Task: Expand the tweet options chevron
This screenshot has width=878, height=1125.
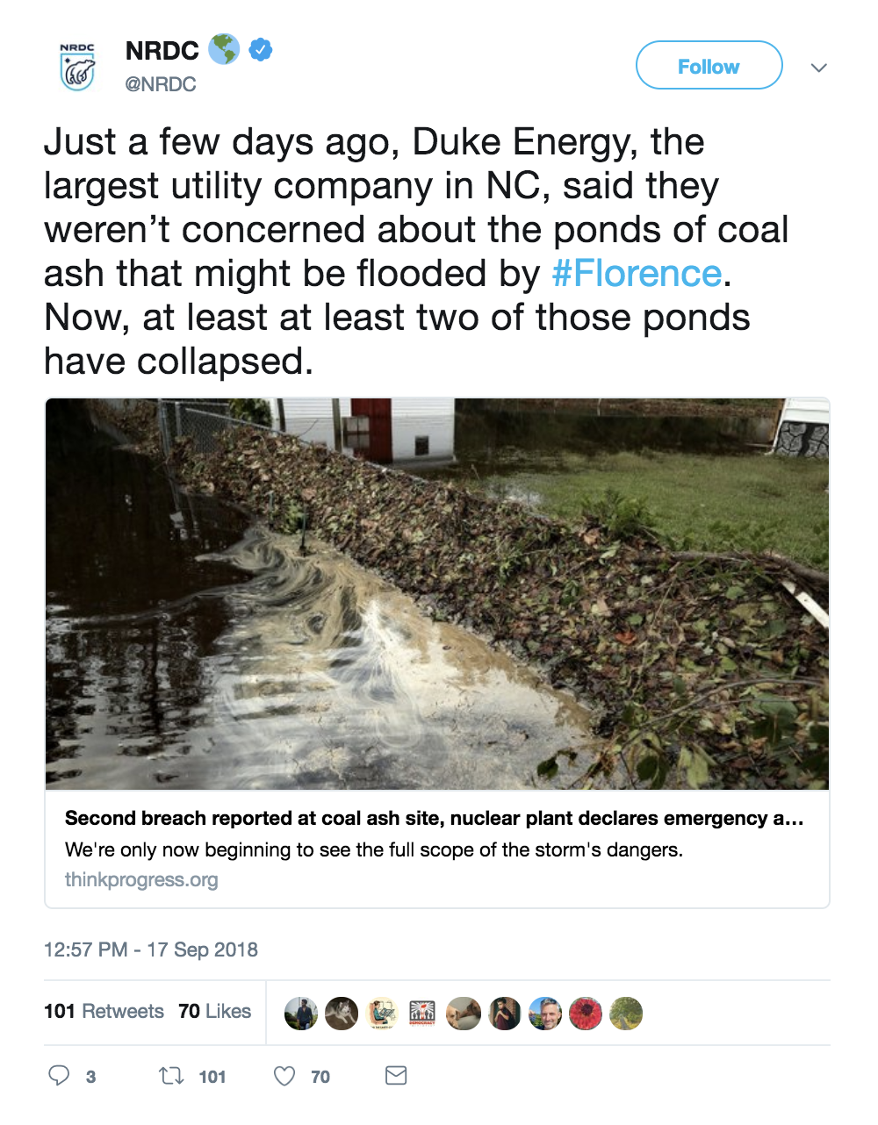Action: click(x=818, y=68)
